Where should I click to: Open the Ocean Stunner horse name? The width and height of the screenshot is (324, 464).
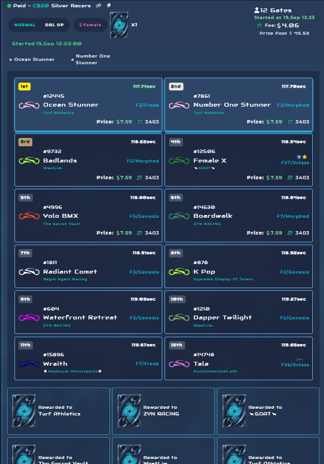tap(71, 105)
